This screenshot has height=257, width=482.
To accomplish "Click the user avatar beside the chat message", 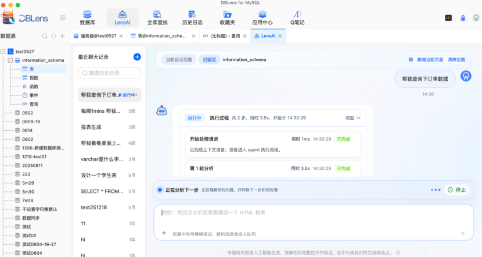I will pos(466,76).
